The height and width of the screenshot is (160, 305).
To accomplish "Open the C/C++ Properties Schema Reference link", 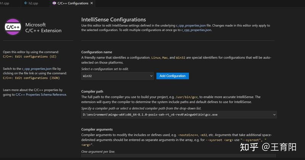I will 41,95.
